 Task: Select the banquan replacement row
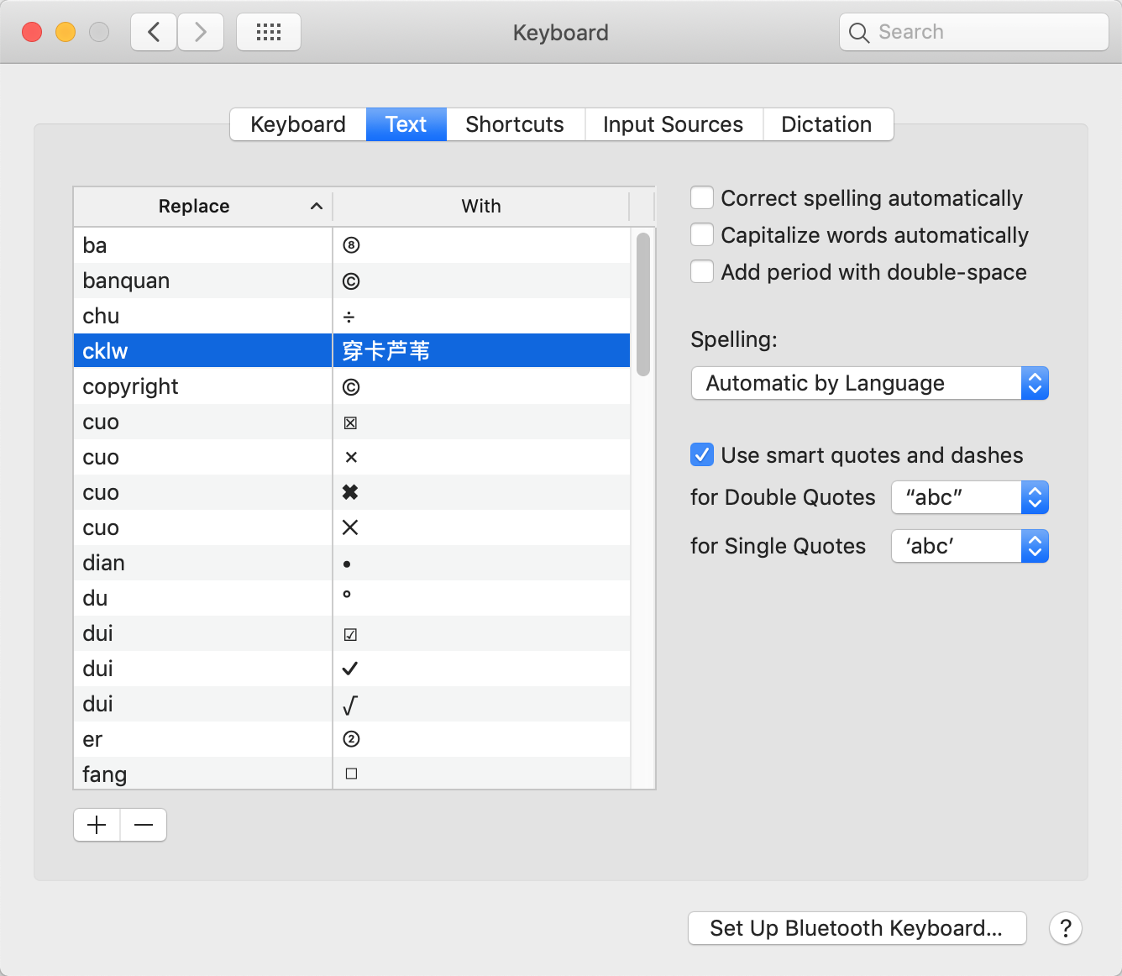(x=202, y=281)
